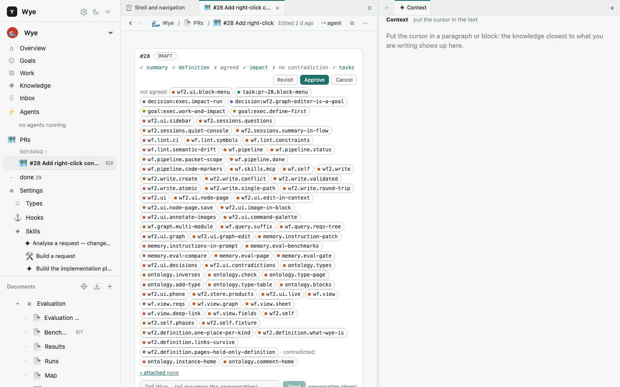The image size is (620, 387).
Task: Add a new document with the plus icon
Action: (x=110, y=286)
